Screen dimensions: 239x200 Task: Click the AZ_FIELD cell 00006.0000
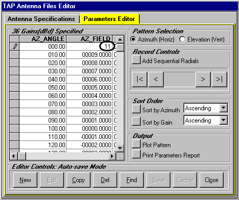point(89,79)
